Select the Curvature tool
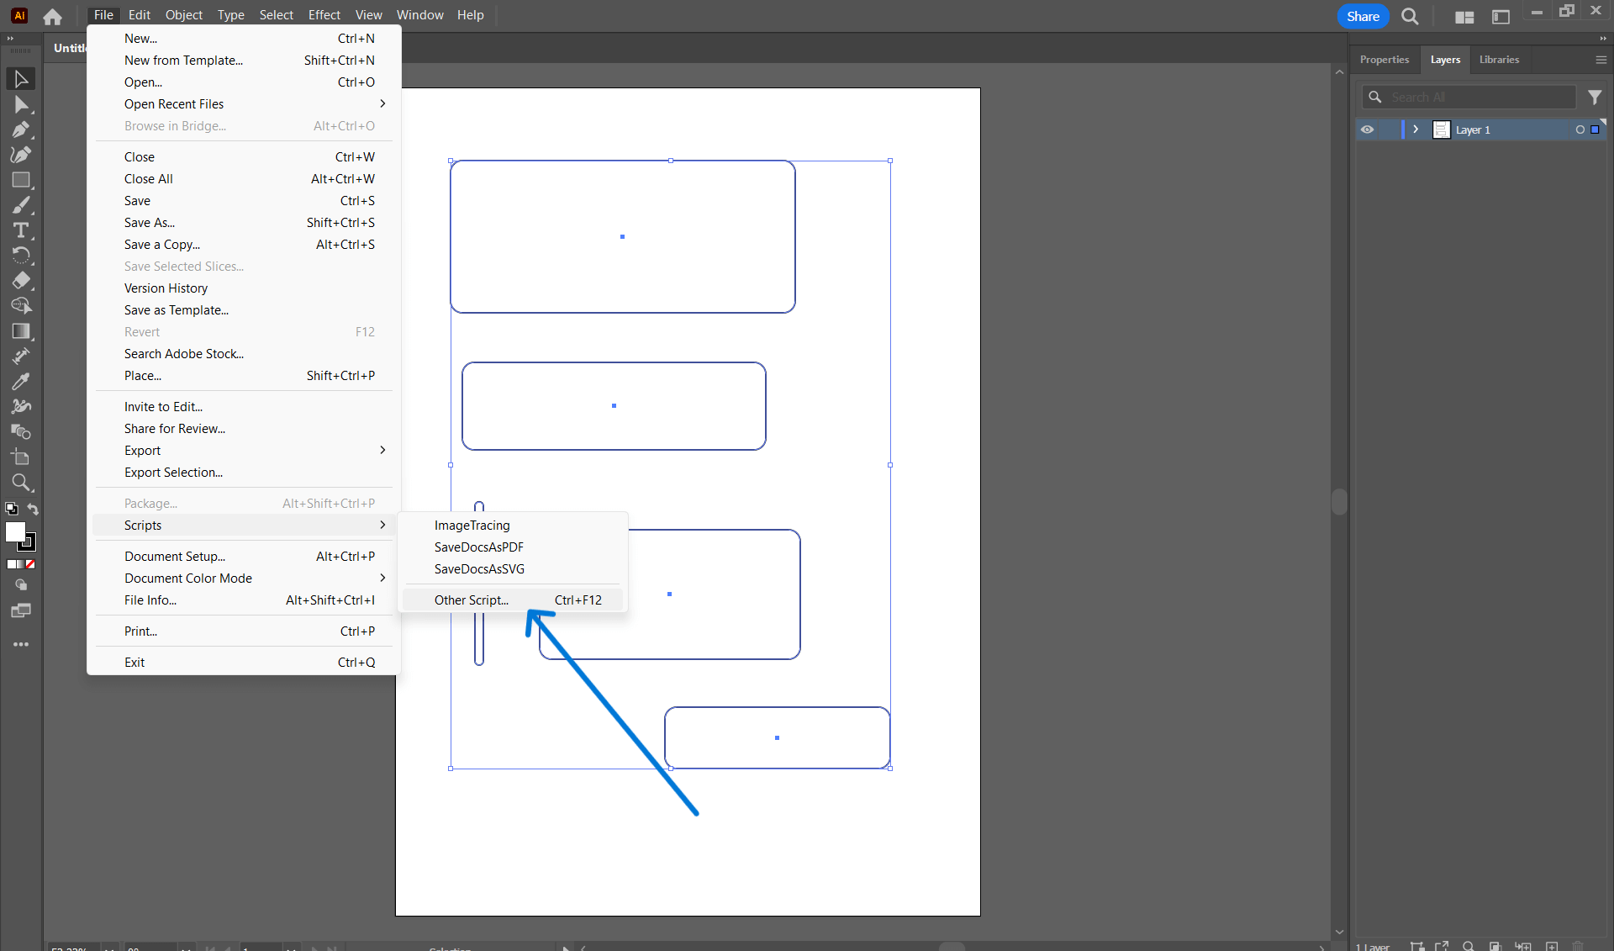 pos(21,155)
